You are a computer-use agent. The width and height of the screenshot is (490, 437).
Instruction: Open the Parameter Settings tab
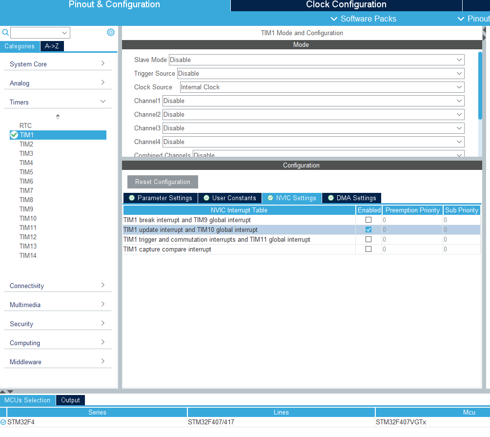[x=160, y=198]
